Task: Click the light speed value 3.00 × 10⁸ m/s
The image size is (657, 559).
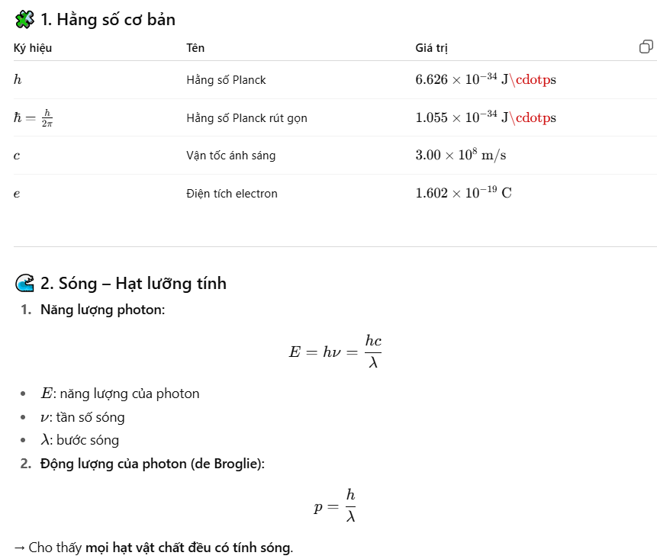Action: 460,156
